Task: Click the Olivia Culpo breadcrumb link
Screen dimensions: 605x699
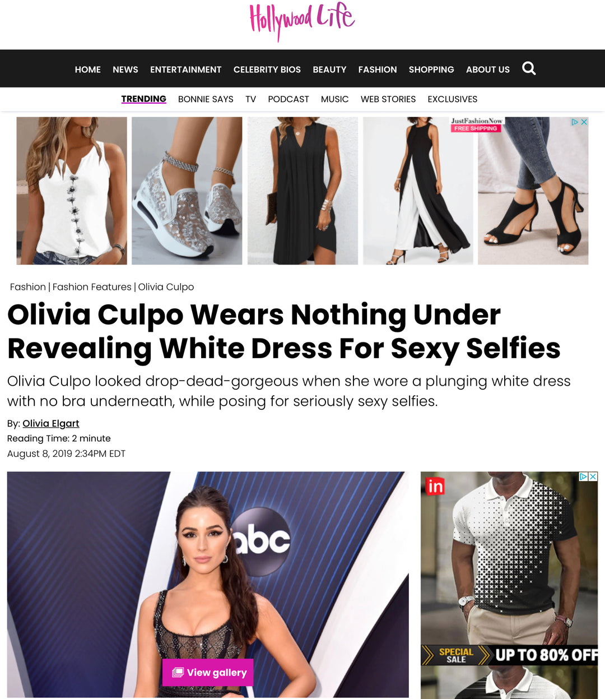Action: [x=166, y=287]
